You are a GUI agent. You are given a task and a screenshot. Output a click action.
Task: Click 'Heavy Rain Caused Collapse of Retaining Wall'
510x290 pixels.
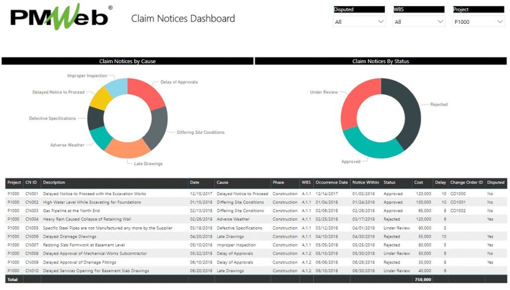click(87, 219)
